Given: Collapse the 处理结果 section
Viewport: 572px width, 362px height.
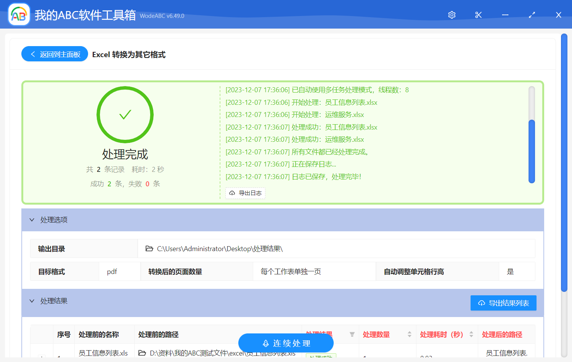Looking at the screenshot, I should coord(32,301).
